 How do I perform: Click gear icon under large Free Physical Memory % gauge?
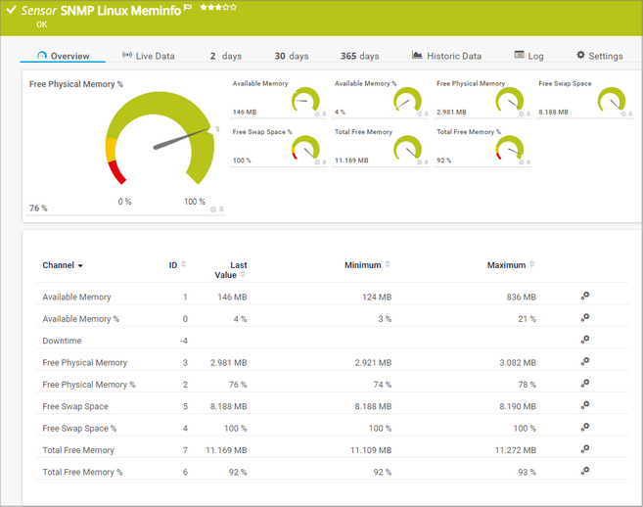212,209
